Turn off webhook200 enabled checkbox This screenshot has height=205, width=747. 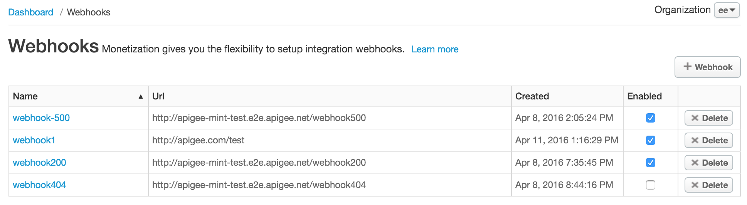point(650,163)
